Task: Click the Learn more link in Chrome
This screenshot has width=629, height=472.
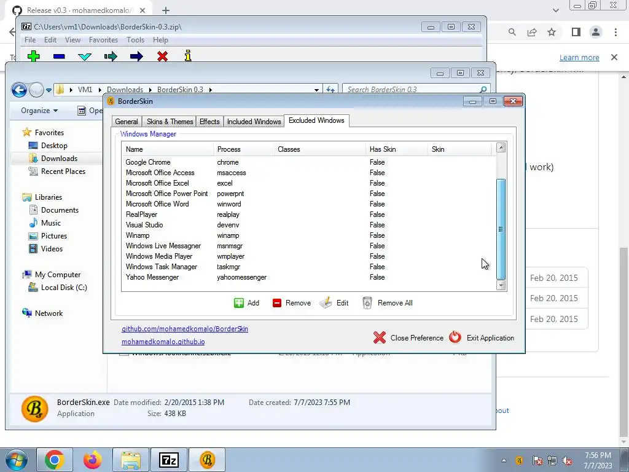Action: coord(579,57)
